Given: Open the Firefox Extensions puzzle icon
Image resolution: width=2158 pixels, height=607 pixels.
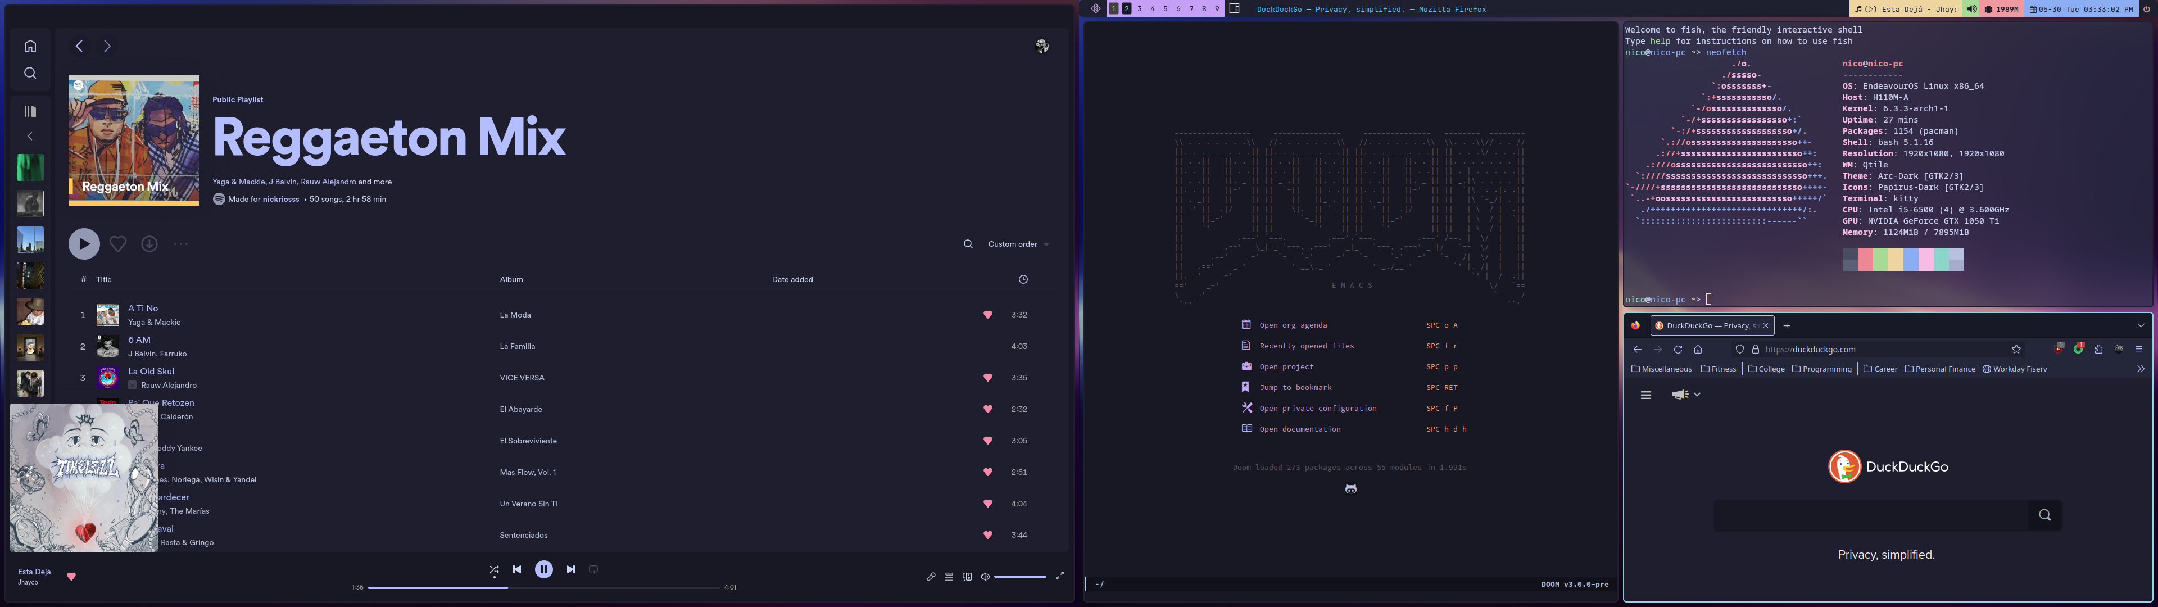Looking at the screenshot, I should (2098, 350).
